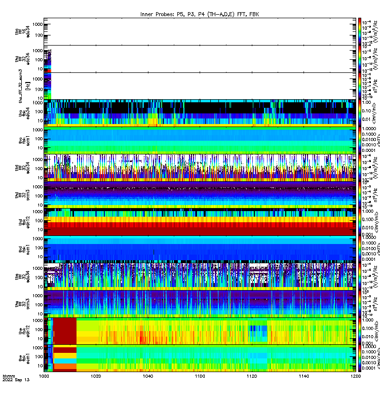Select the 1100 time tick label
The image size is (380, 405).
200,376
